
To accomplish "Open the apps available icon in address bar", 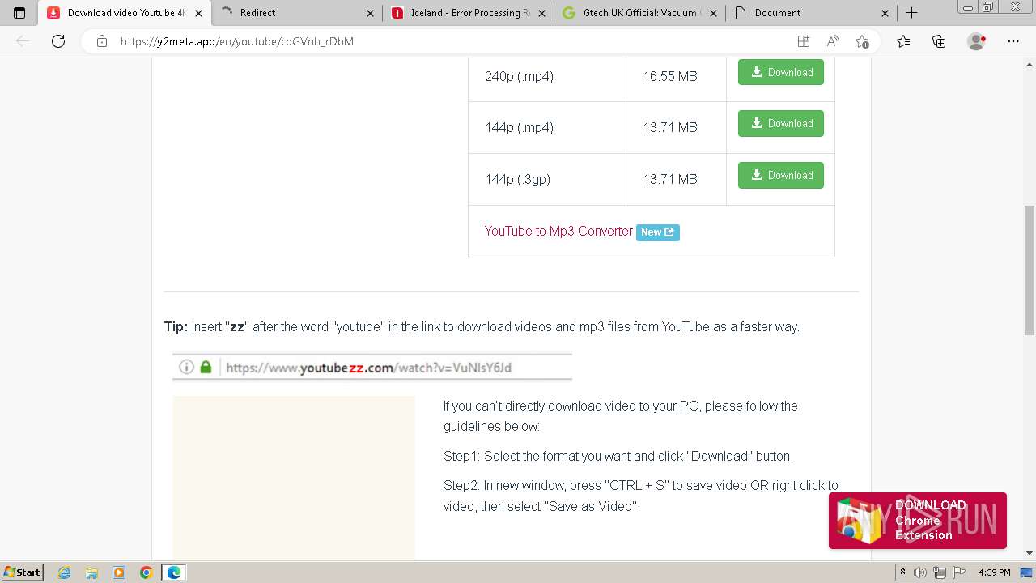I will pos(803,41).
